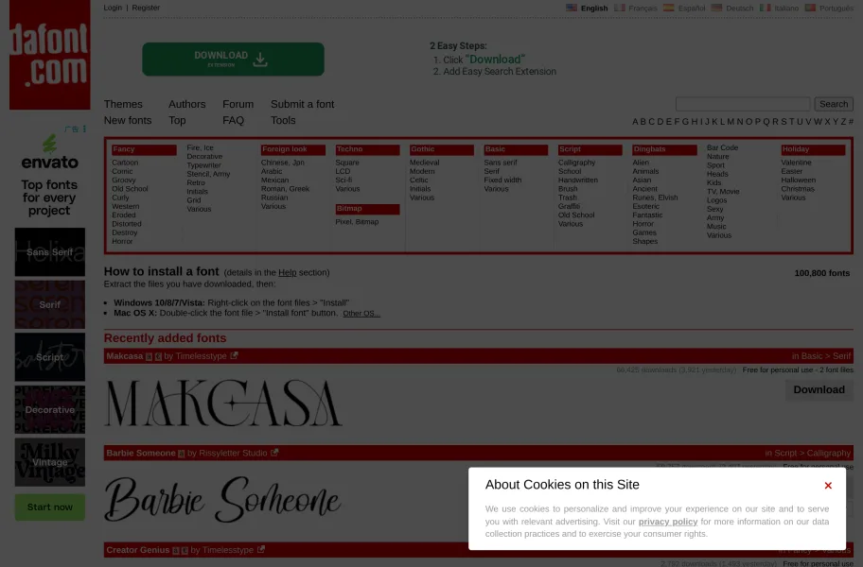Click the Start now ad button

pyautogui.click(x=49, y=507)
